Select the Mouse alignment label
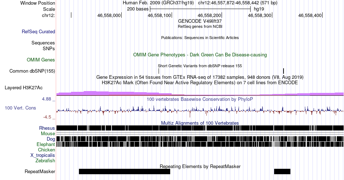The height and width of the screenshot is (180, 344). (x=48, y=134)
